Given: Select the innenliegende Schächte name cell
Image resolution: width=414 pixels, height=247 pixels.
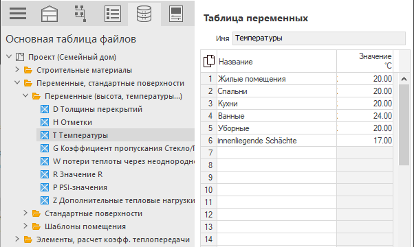Looking at the screenshot, I should 276,141.
